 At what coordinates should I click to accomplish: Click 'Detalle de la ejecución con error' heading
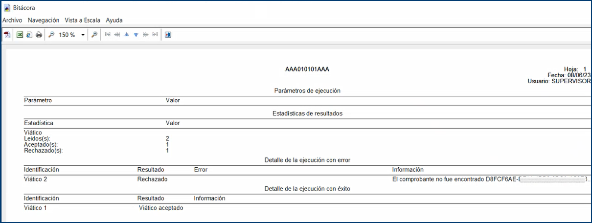pyautogui.click(x=307, y=160)
